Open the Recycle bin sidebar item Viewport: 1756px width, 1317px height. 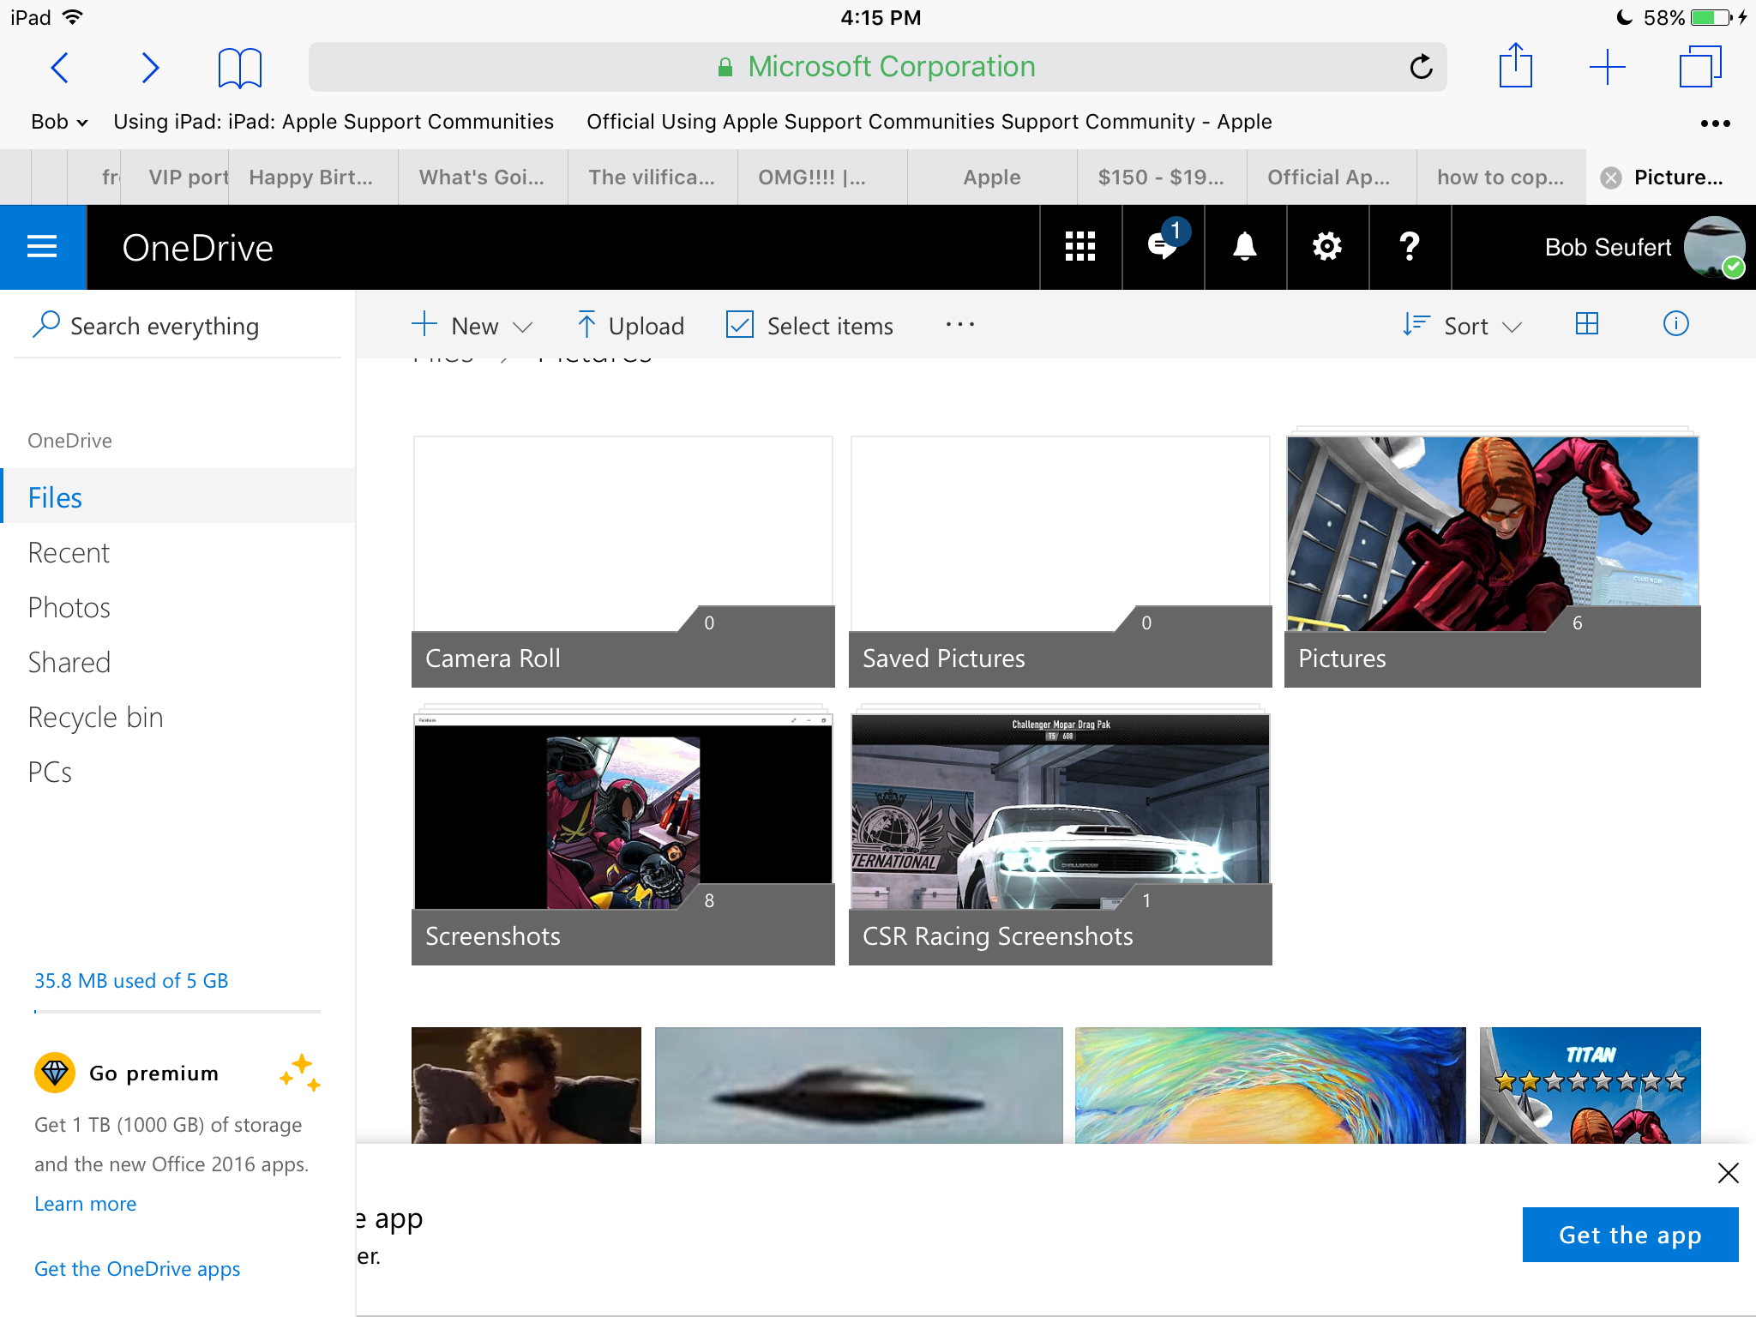(95, 718)
